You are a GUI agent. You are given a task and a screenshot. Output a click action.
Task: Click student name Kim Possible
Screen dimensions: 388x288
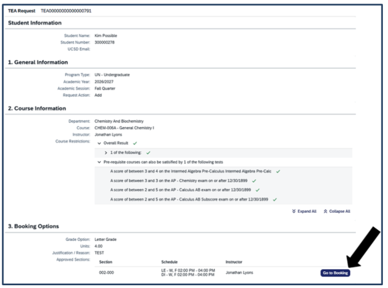click(x=106, y=35)
